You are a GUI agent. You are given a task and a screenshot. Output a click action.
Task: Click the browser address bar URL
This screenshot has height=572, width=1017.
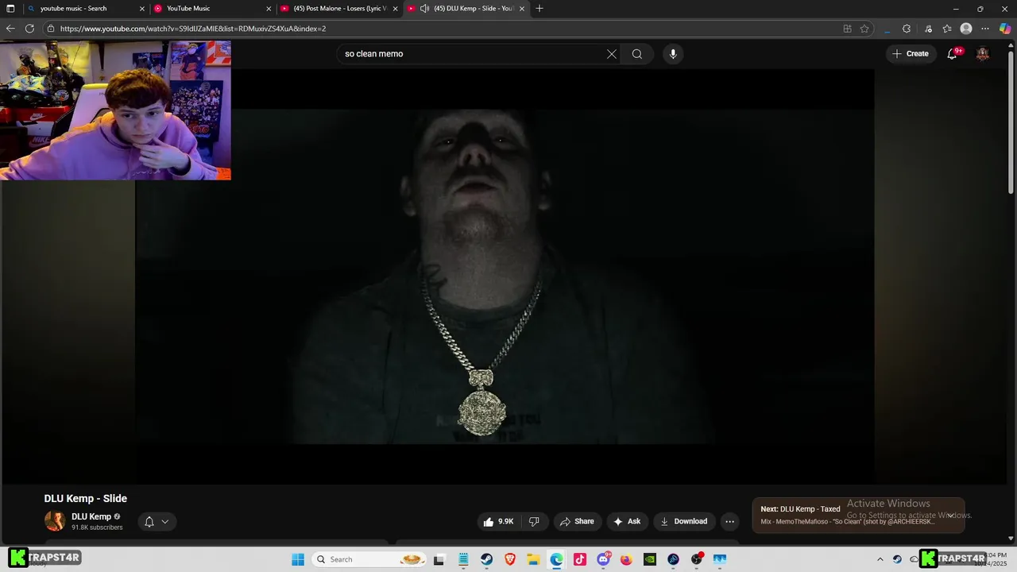(x=193, y=29)
